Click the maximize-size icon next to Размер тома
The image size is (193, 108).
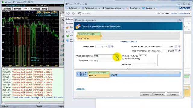112,46
